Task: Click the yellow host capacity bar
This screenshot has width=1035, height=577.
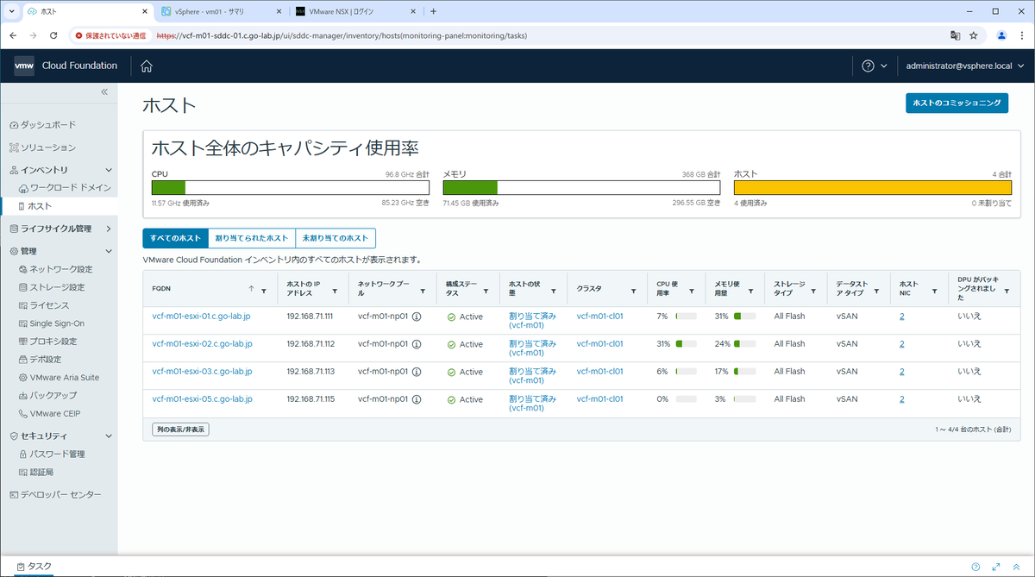Action: click(873, 187)
